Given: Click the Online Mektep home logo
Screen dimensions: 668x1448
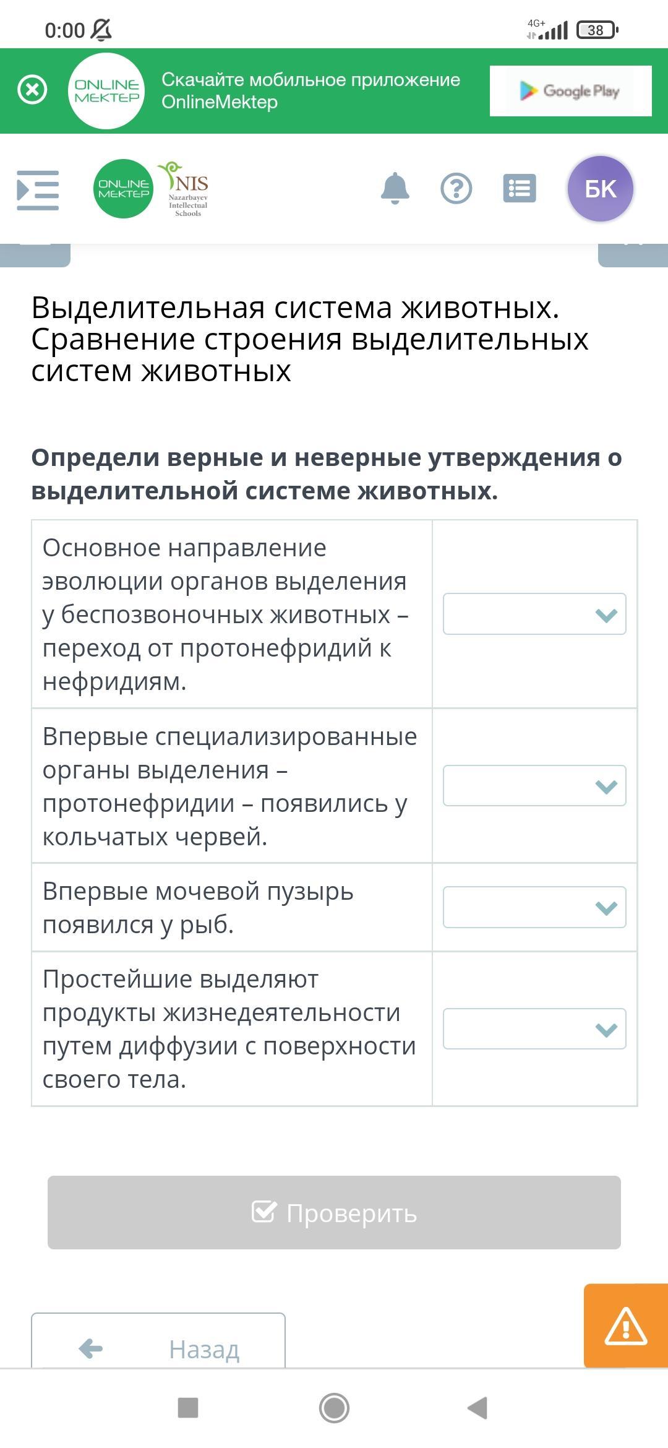Looking at the screenshot, I should coord(123,189).
